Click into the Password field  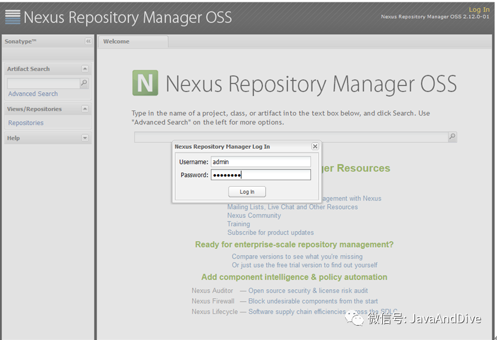click(x=261, y=175)
